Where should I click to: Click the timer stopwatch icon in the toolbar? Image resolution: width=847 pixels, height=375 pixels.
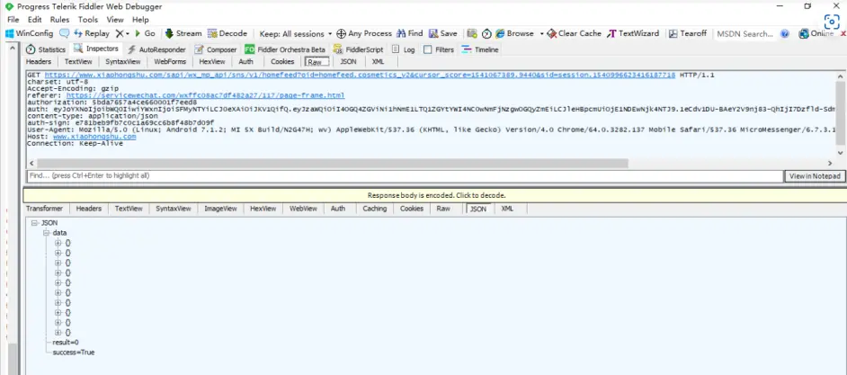click(486, 33)
